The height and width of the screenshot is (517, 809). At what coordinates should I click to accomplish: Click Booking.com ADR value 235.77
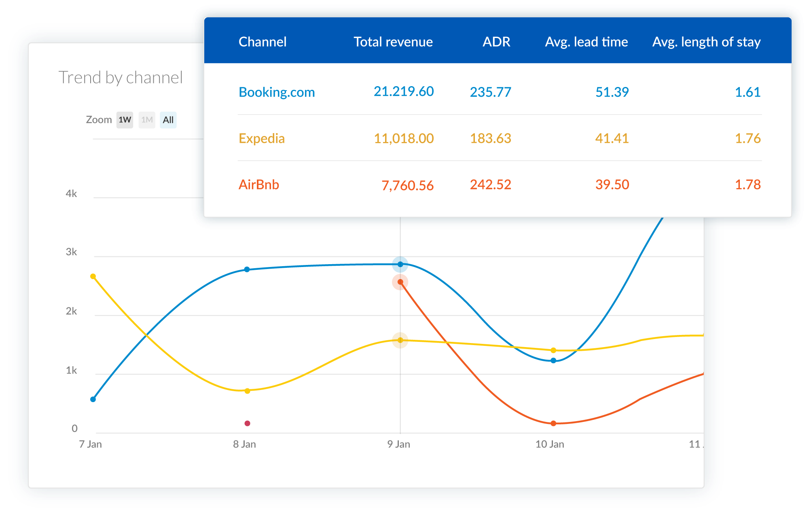[491, 92]
